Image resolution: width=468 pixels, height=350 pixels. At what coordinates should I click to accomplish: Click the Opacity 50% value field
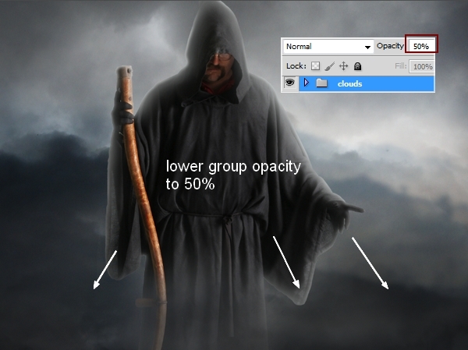tap(420, 47)
